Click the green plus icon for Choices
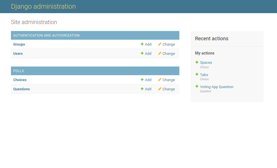Screen dimensions: 277x168 (142, 80)
